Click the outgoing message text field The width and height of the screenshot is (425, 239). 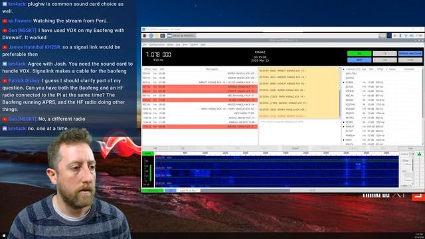299,133
